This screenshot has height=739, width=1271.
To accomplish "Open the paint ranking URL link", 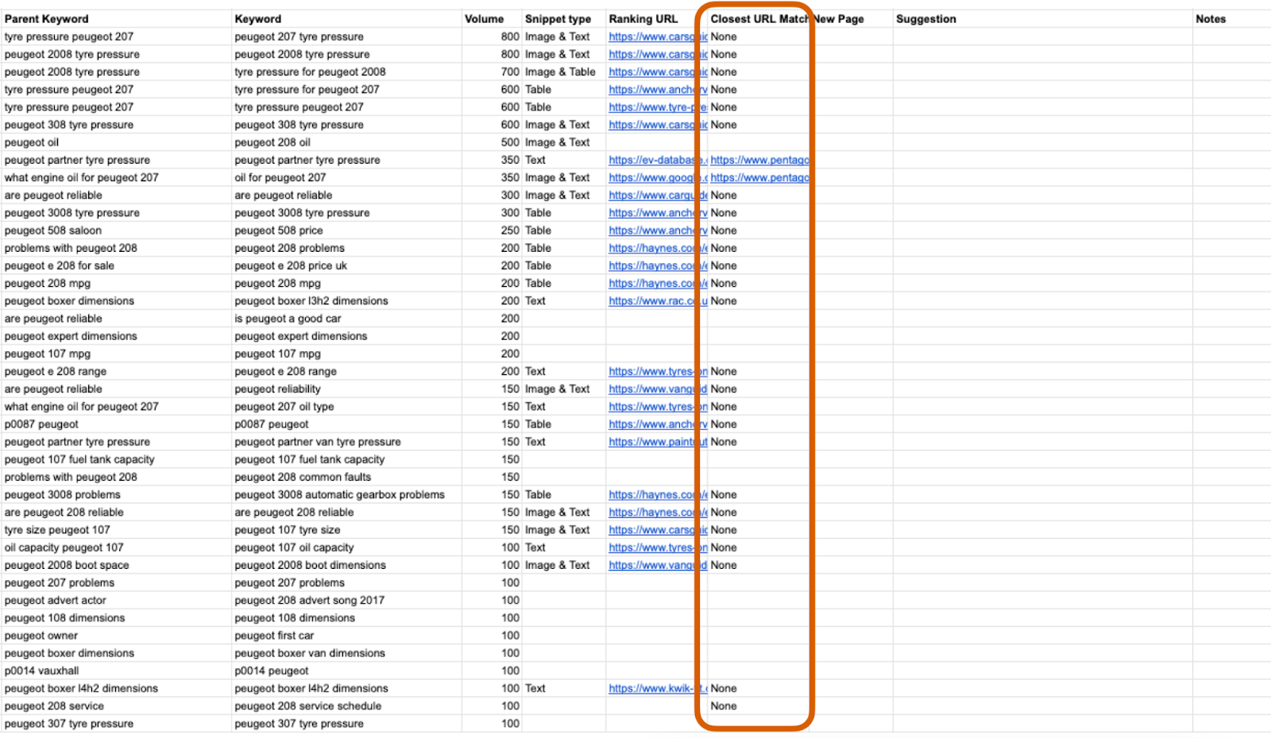I will [x=658, y=442].
